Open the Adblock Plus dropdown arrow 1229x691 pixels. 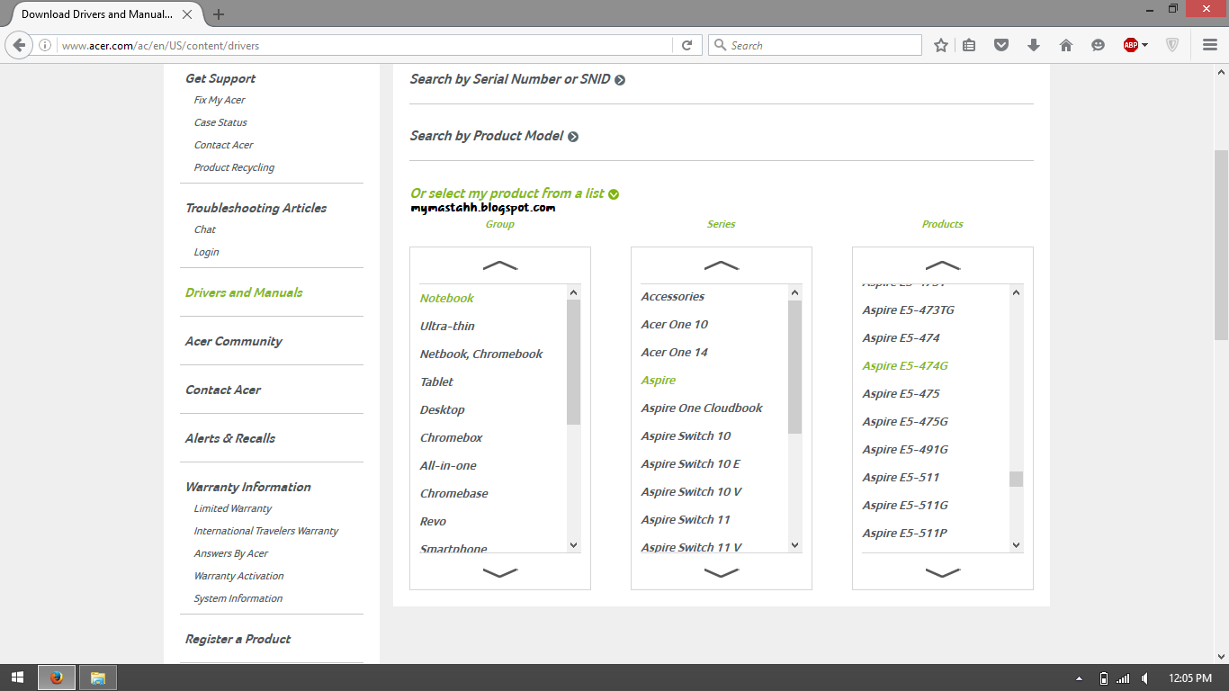1145,45
